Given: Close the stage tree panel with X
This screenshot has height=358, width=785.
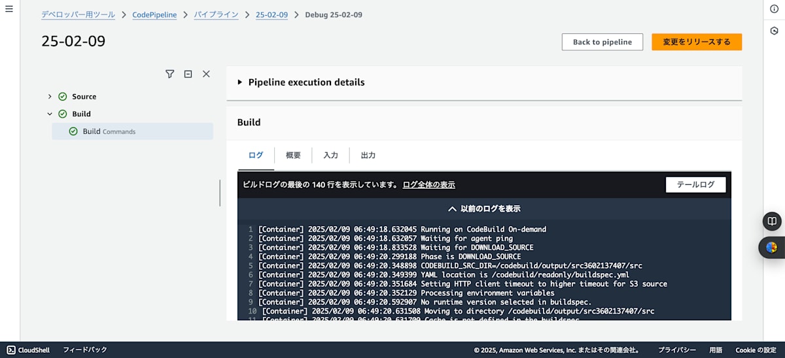Looking at the screenshot, I should pos(206,74).
